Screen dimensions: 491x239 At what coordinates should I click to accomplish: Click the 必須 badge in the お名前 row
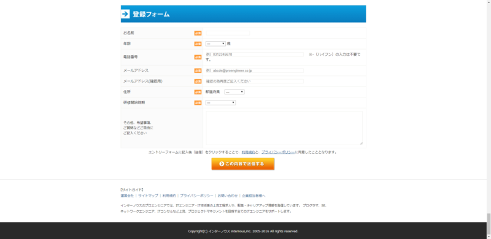coord(198,33)
